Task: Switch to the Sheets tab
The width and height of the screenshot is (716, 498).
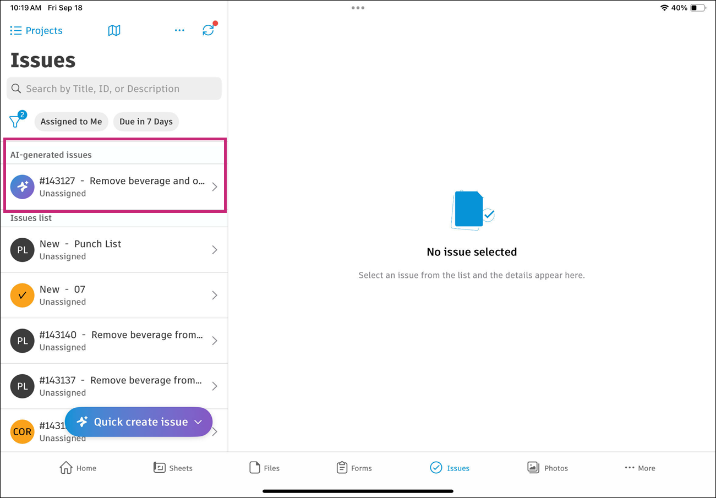Action: 173,468
